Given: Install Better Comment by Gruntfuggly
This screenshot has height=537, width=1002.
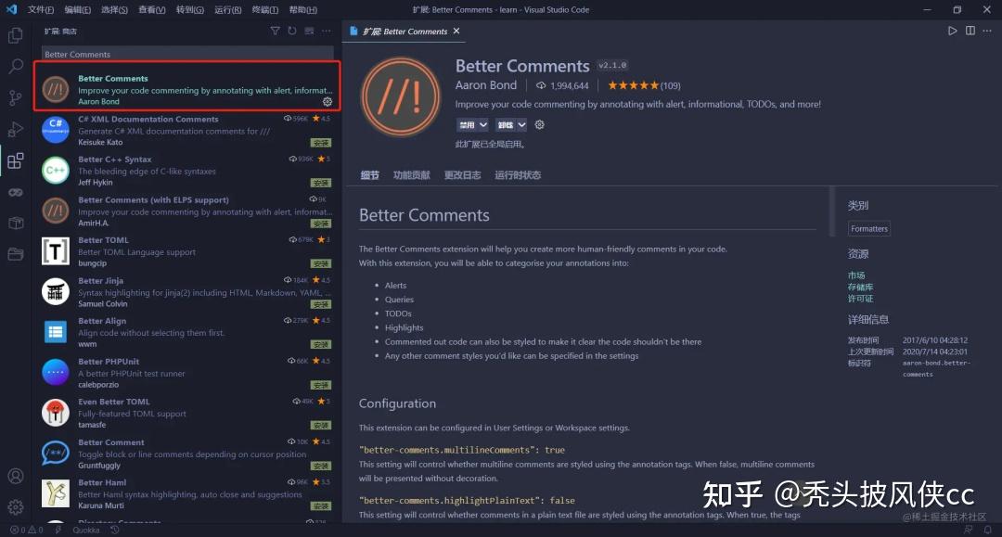Looking at the screenshot, I should [321, 466].
